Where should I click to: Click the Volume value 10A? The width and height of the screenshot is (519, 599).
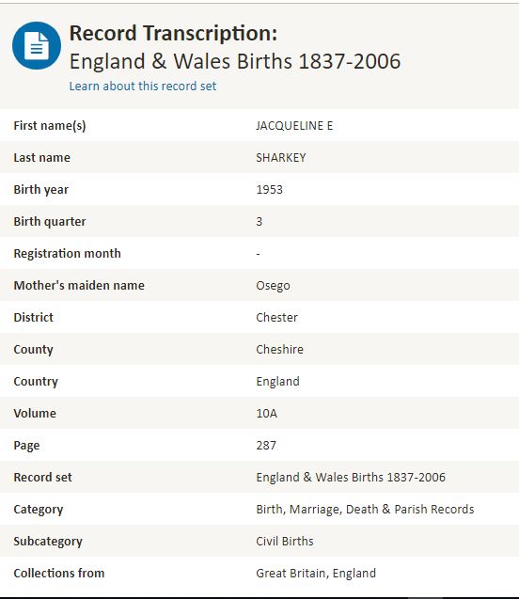(267, 414)
